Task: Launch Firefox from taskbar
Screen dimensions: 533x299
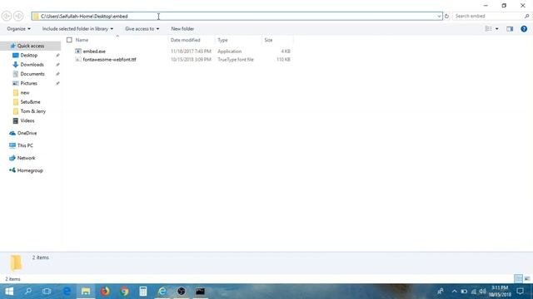Action: pos(105,292)
